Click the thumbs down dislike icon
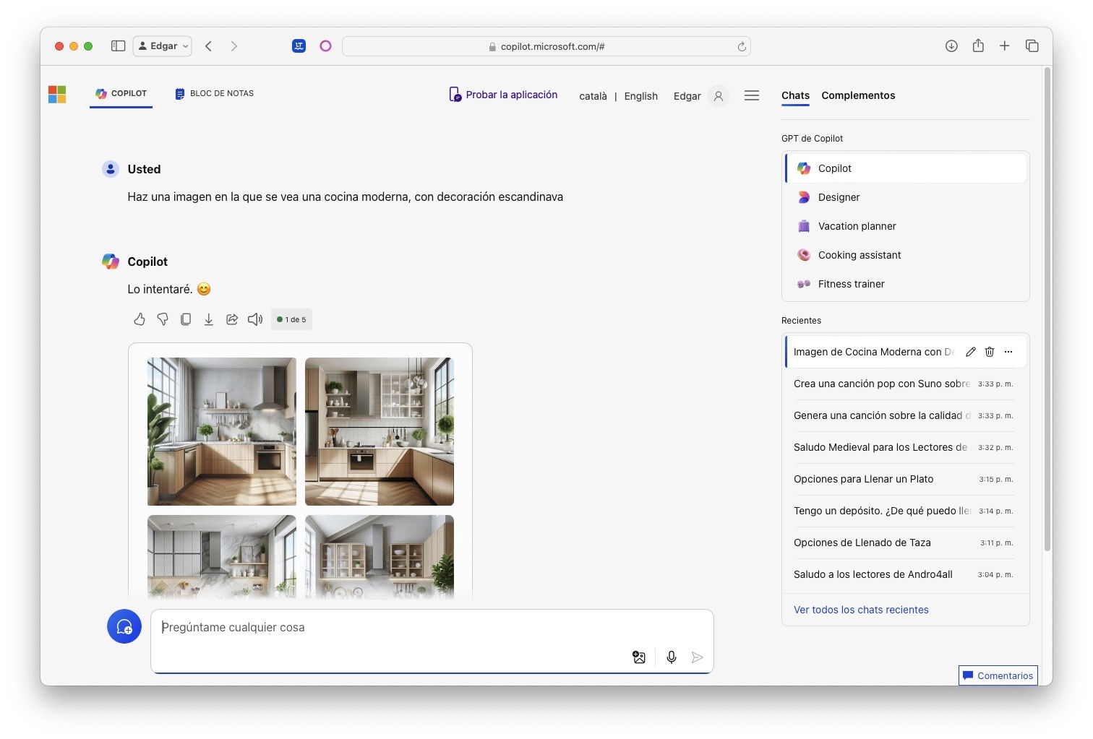 [163, 319]
